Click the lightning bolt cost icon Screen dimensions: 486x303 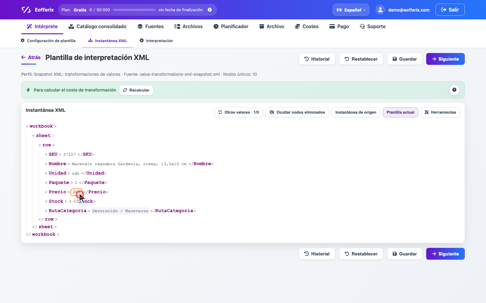point(28,90)
